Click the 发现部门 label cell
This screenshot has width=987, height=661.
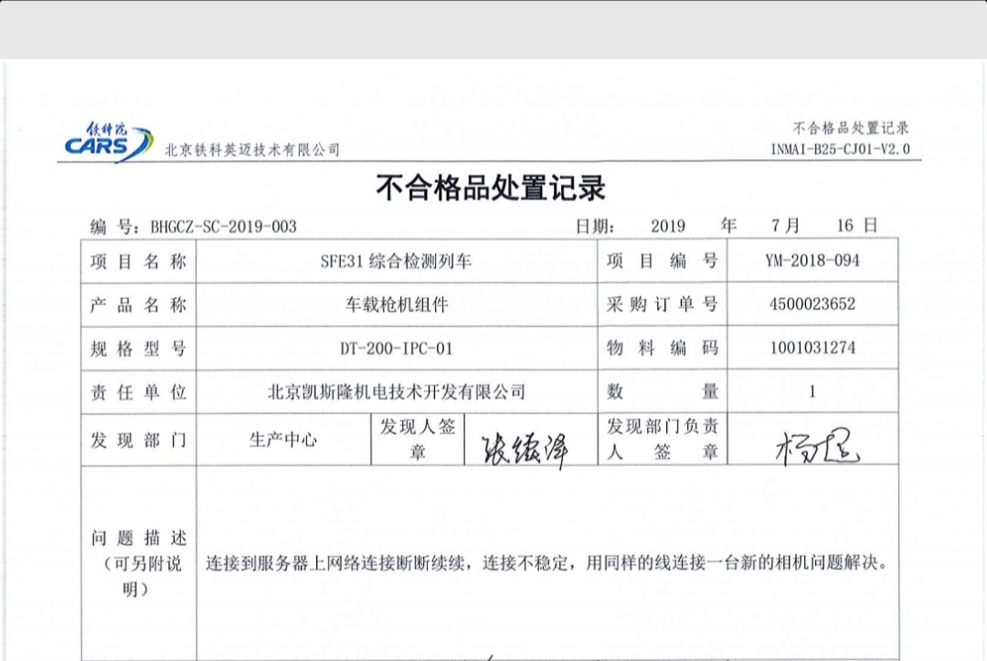[x=139, y=440]
